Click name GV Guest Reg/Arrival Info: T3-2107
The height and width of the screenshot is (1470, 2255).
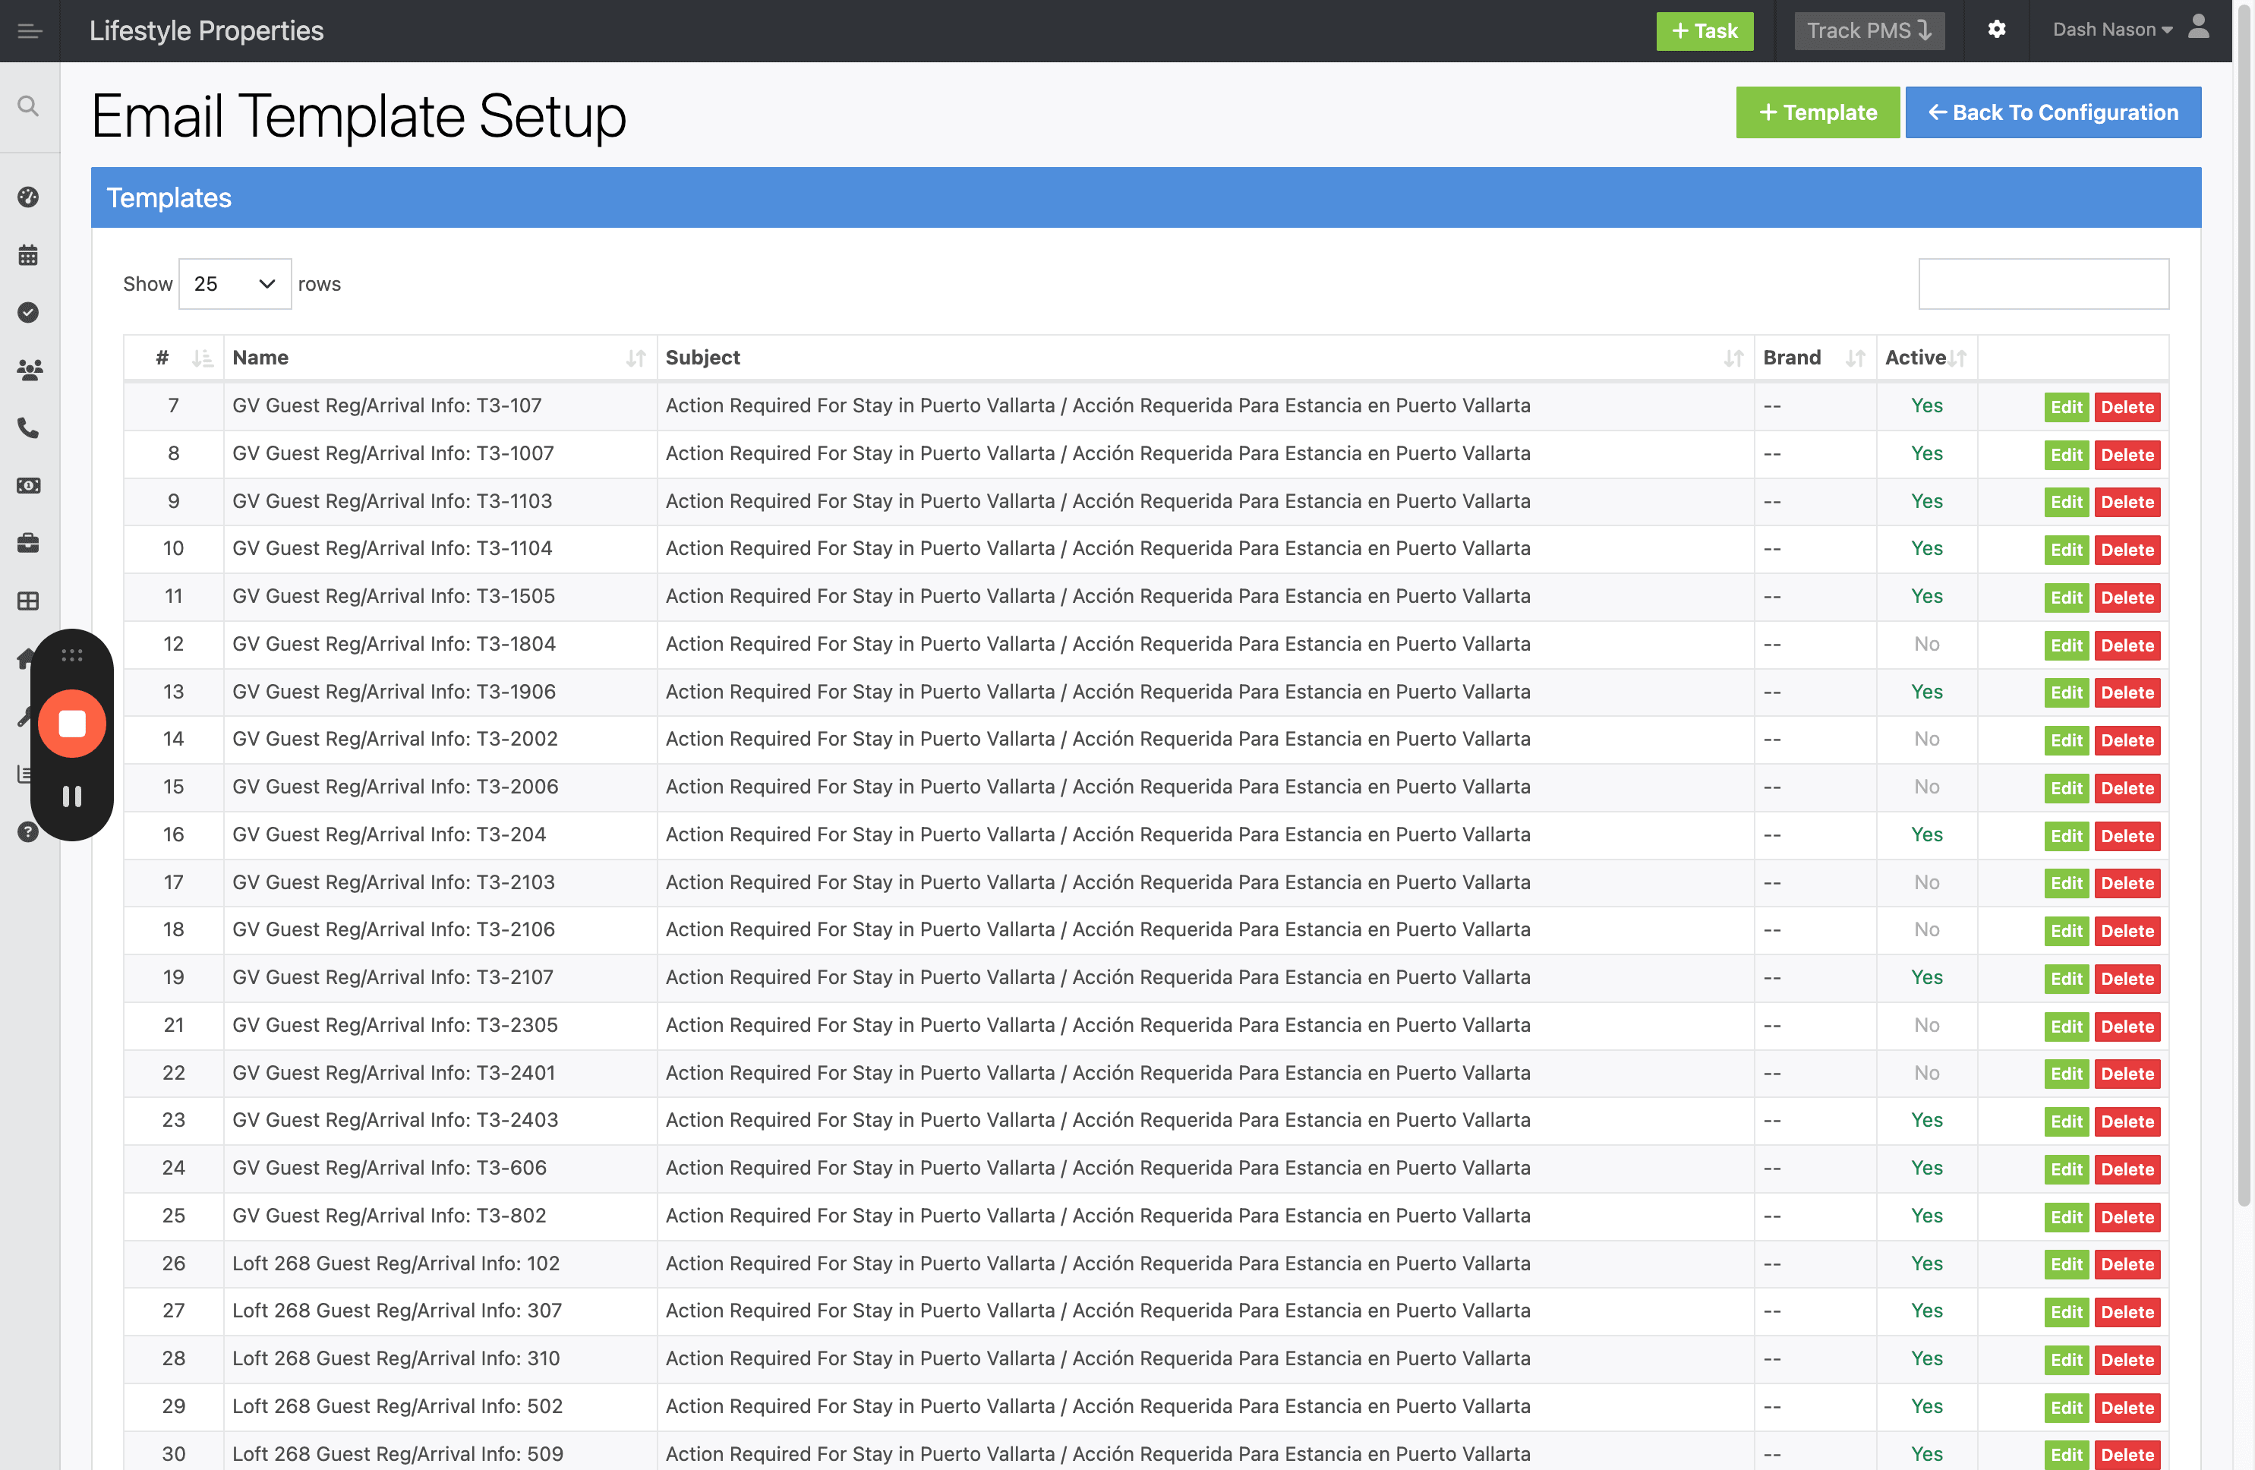pyautogui.click(x=393, y=977)
